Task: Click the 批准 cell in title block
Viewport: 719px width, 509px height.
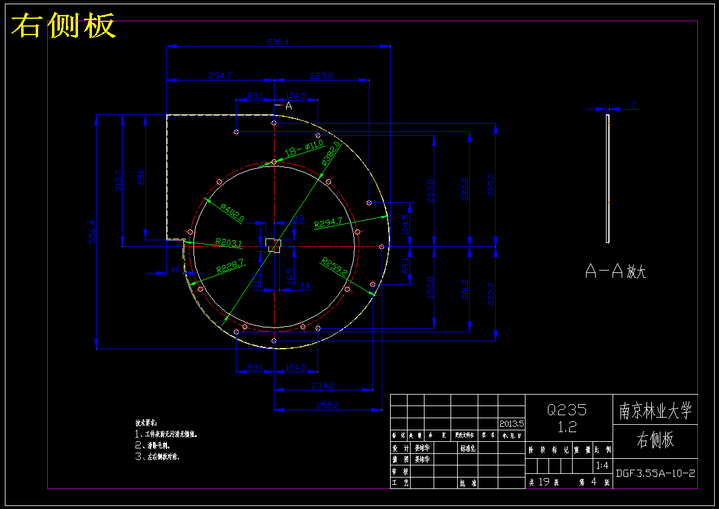Action: (467, 483)
